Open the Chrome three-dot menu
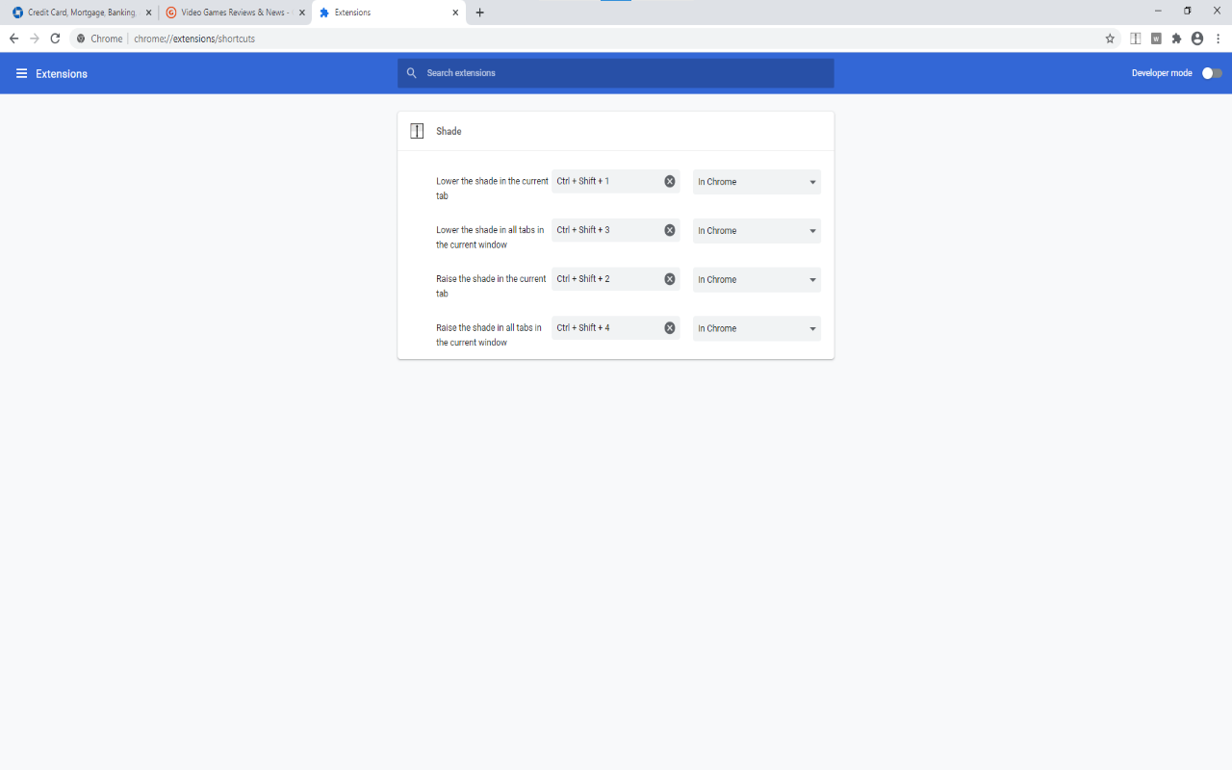The width and height of the screenshot is (1232, 770). (1218, 38)
